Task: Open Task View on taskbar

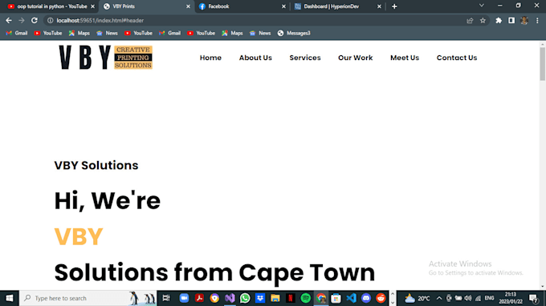Action: 166,298
